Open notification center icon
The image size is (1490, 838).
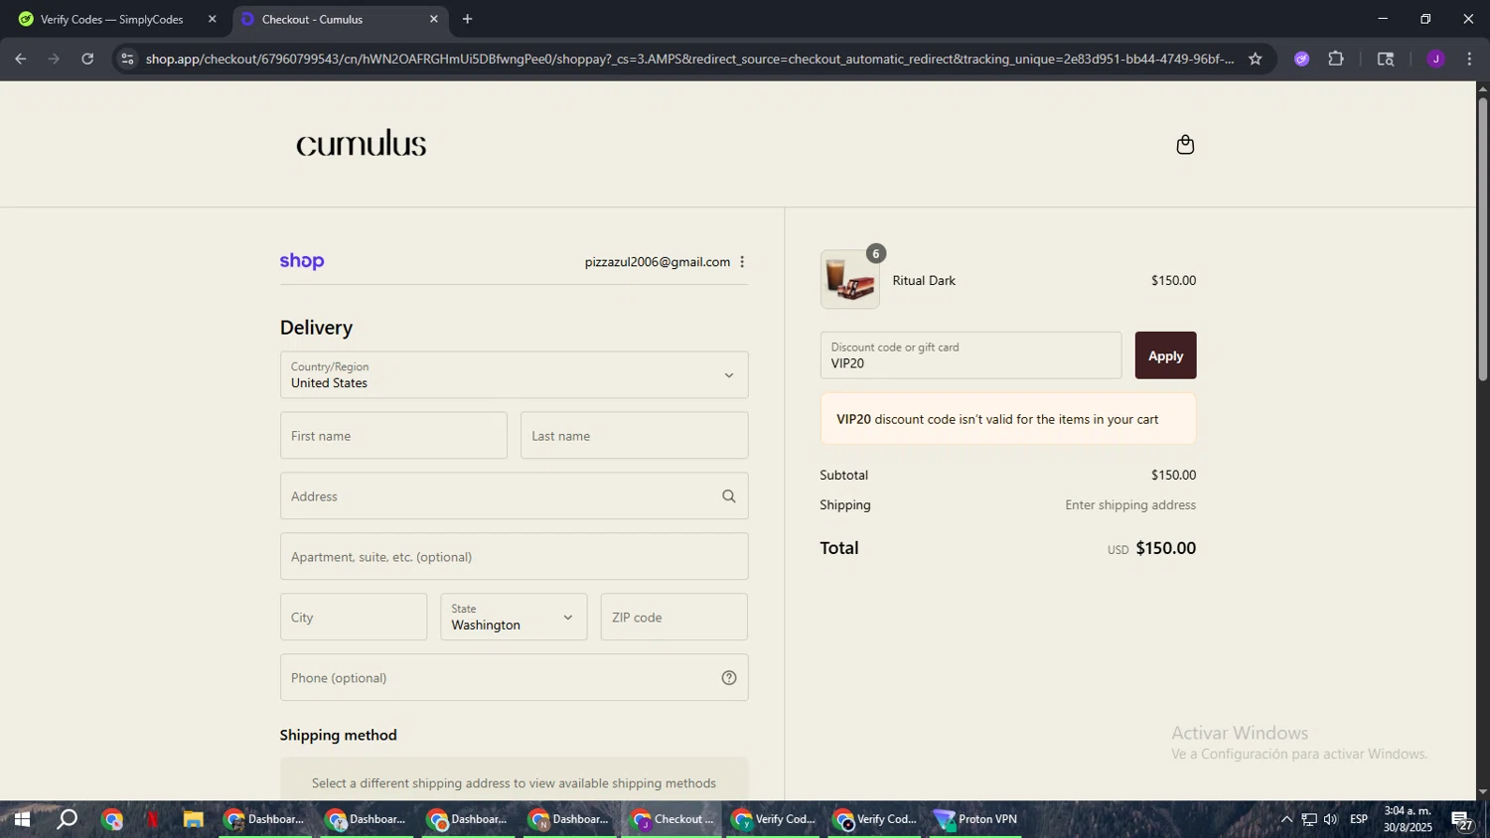tap(1463, 820)
